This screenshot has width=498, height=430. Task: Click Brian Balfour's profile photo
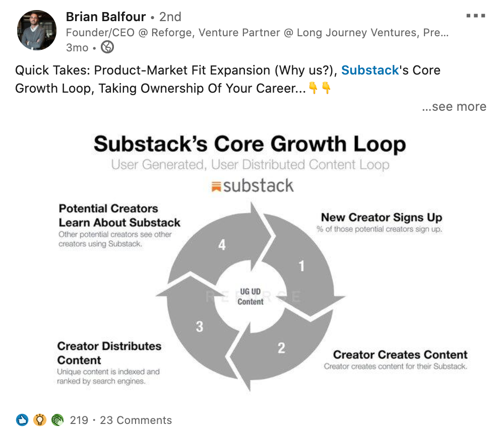click(x=37, y=30)
